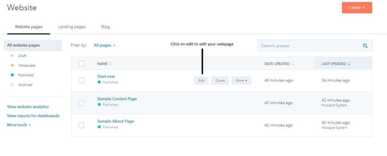Sort by DATE CREATED column arrows
This screenshot has height=156, width=387.
(292, 64)
